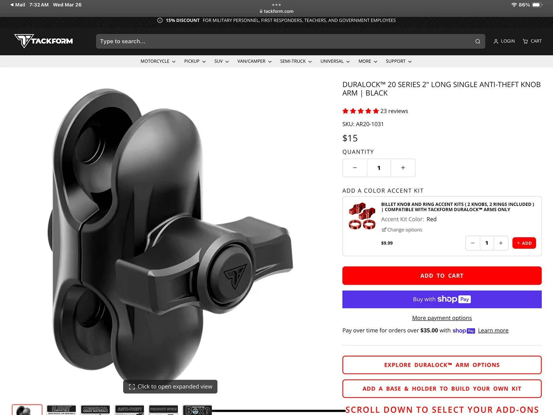Expand the SUV menu

pos(221,61)
